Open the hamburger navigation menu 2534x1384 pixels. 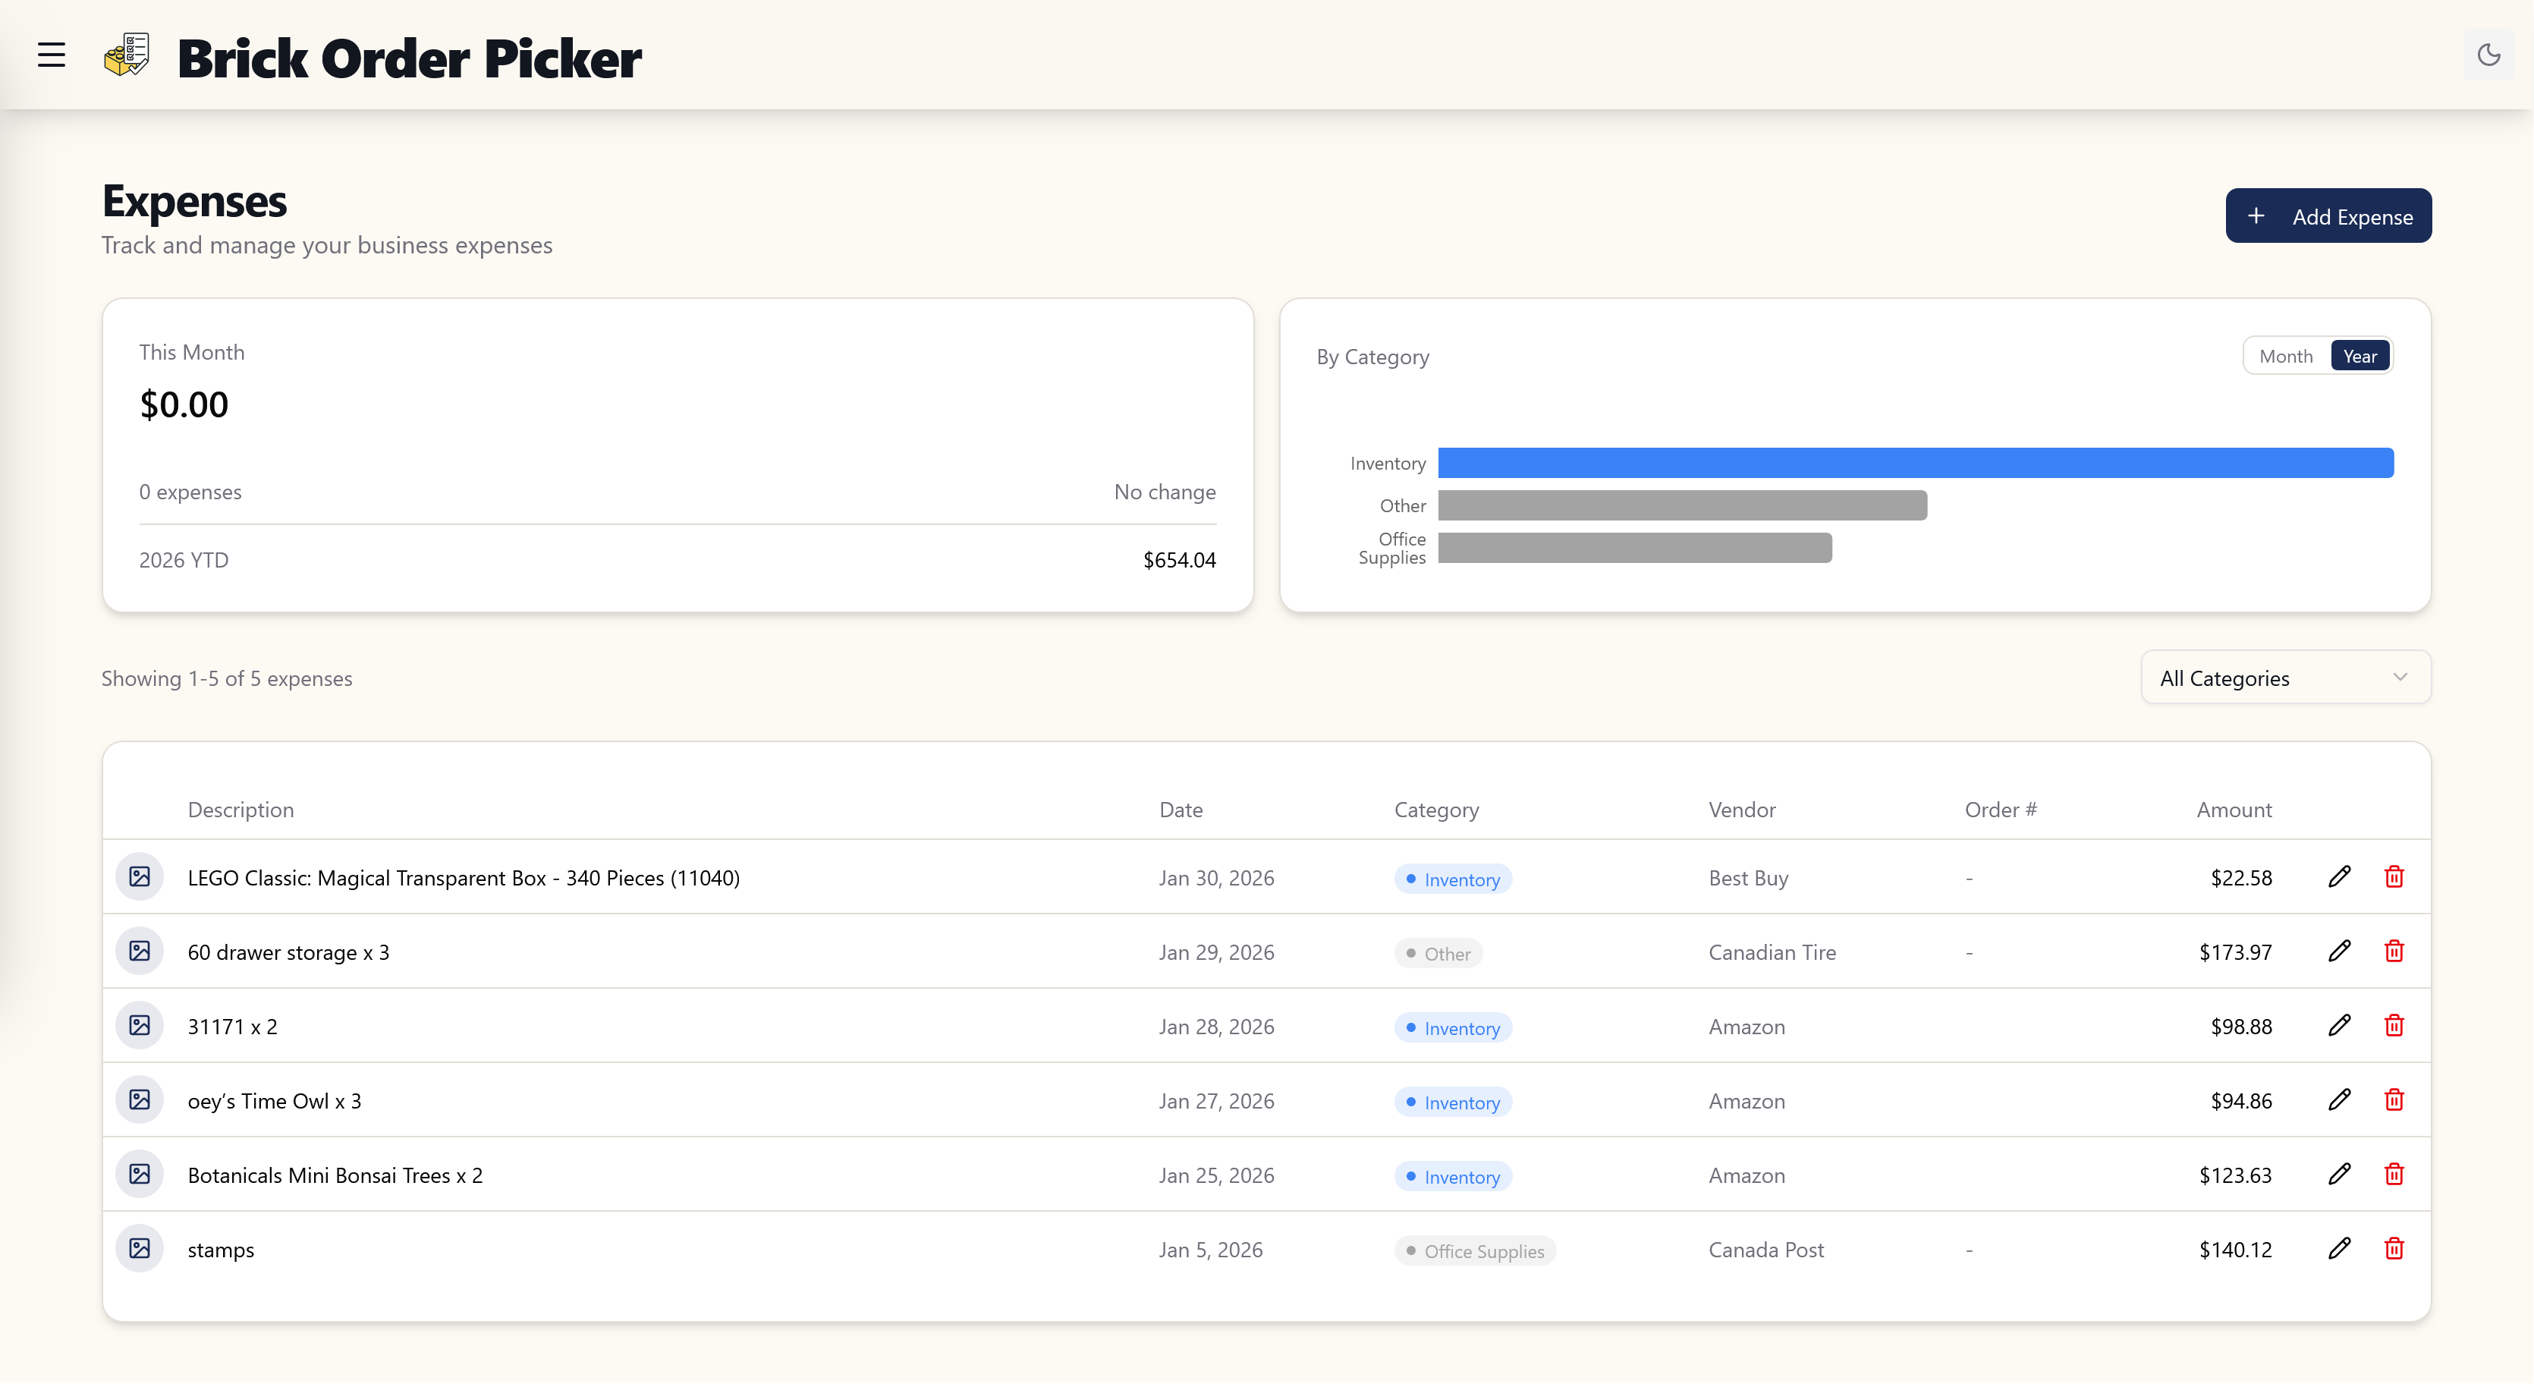51,55
